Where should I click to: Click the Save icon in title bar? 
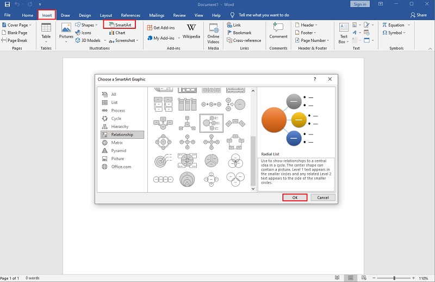pyautogui.click(x=7, y=4)
